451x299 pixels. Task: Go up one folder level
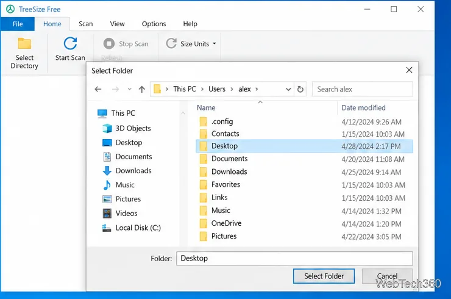pyautogui.click(x=142, y=89)
